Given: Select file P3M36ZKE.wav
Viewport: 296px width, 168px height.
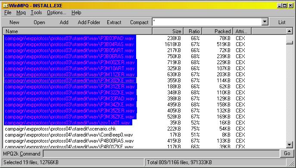Looking at the screenshot, I should coord(70,117).
